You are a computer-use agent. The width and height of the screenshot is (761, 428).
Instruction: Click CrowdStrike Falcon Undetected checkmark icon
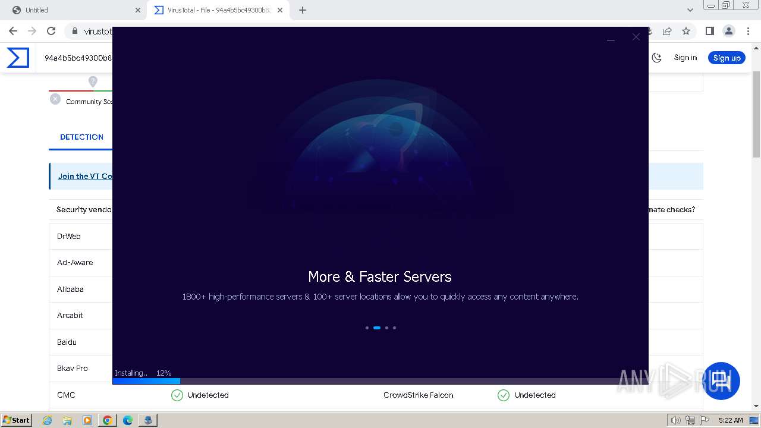click(x=504, y=395)
